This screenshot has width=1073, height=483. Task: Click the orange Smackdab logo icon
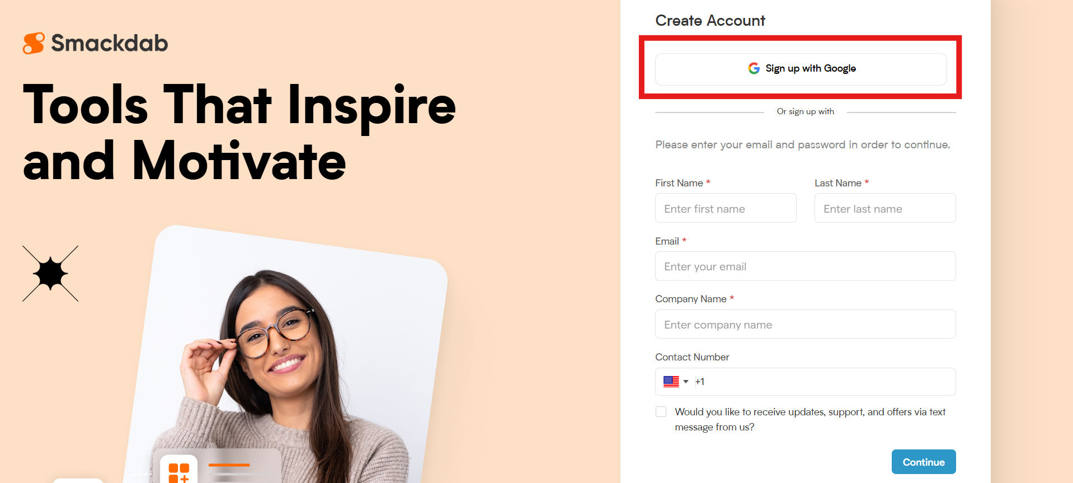tap(34, 43)
